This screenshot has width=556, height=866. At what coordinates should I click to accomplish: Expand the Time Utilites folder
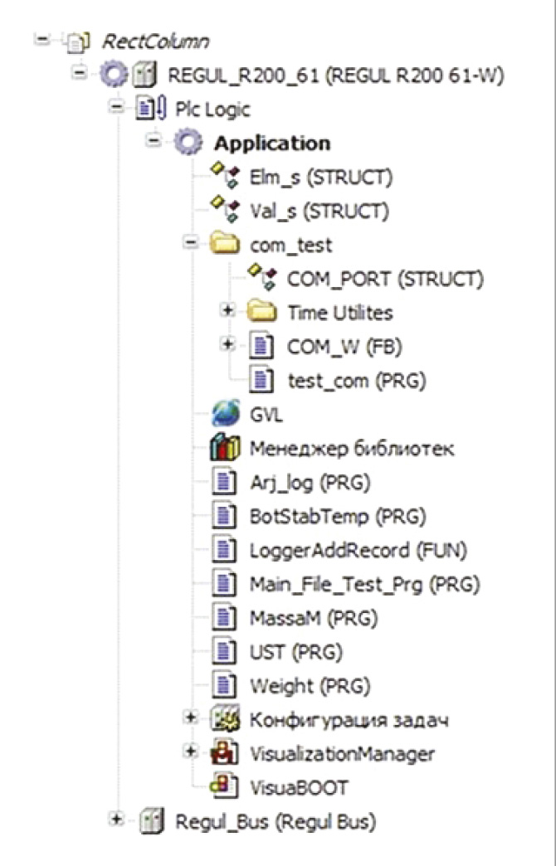pos(227,311)
